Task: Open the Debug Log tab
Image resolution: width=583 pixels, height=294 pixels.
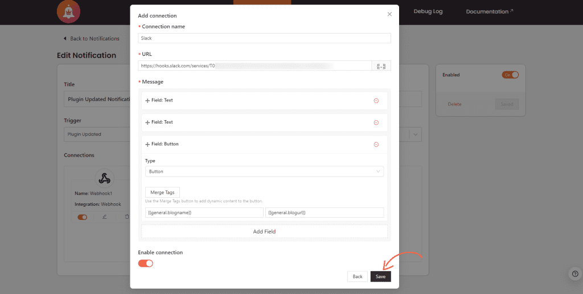Action: tap(428, 11)
